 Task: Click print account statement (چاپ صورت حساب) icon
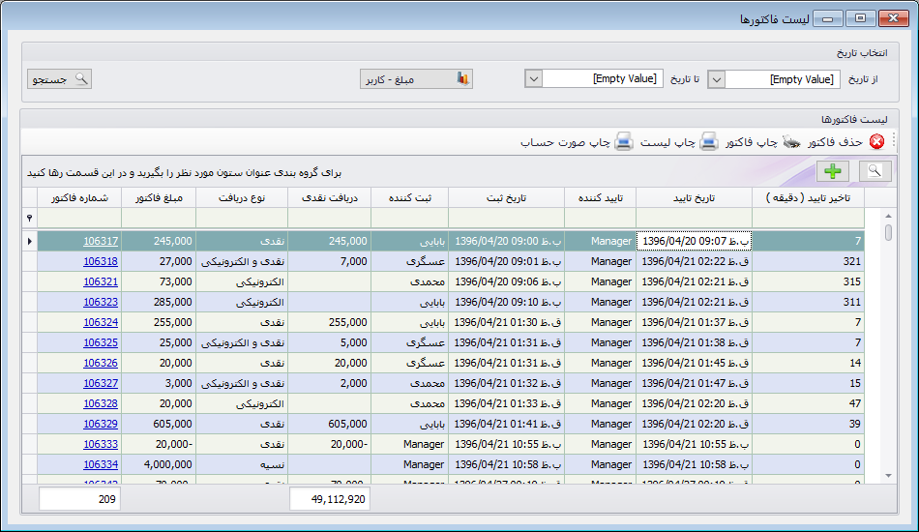point(624,142)
